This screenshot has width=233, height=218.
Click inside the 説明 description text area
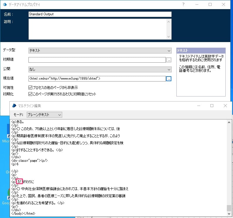(98, 29)
